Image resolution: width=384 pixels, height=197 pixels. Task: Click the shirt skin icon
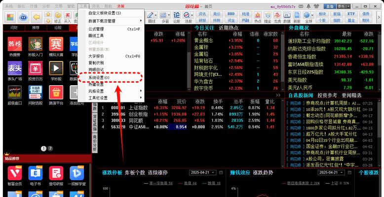click(316, 6)
